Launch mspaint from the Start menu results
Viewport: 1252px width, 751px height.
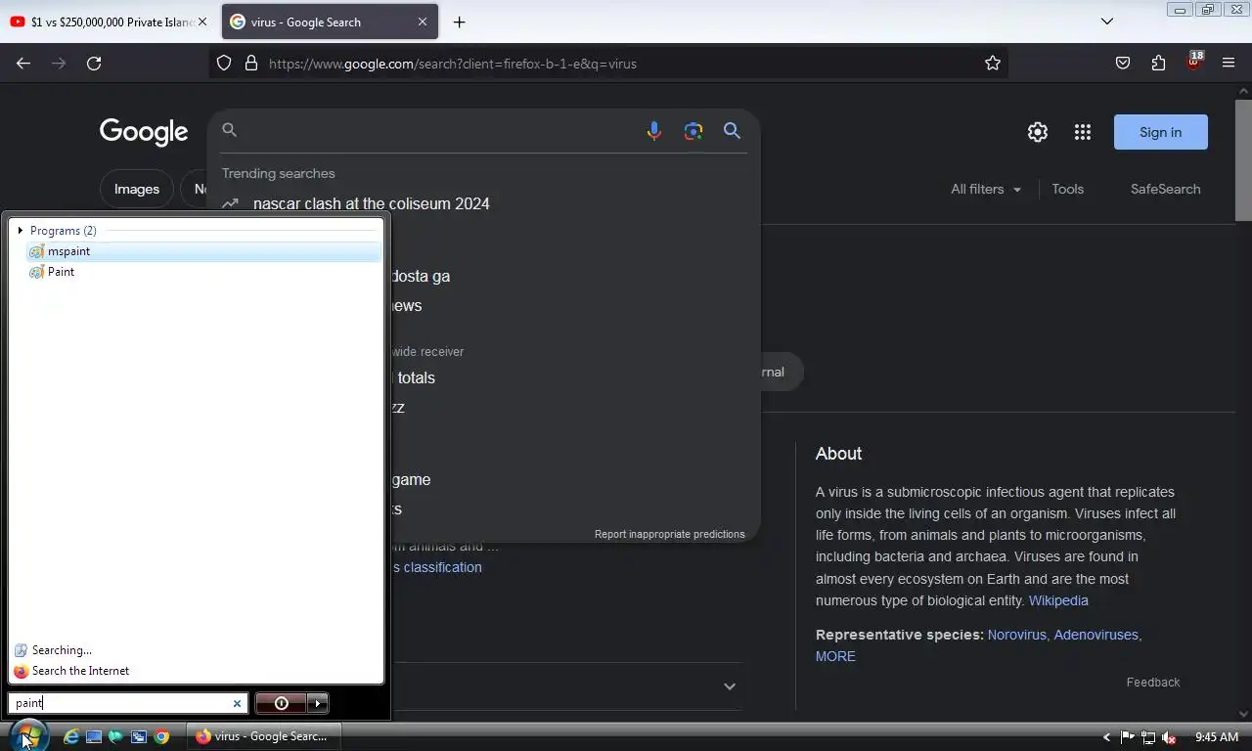[204, 251]
